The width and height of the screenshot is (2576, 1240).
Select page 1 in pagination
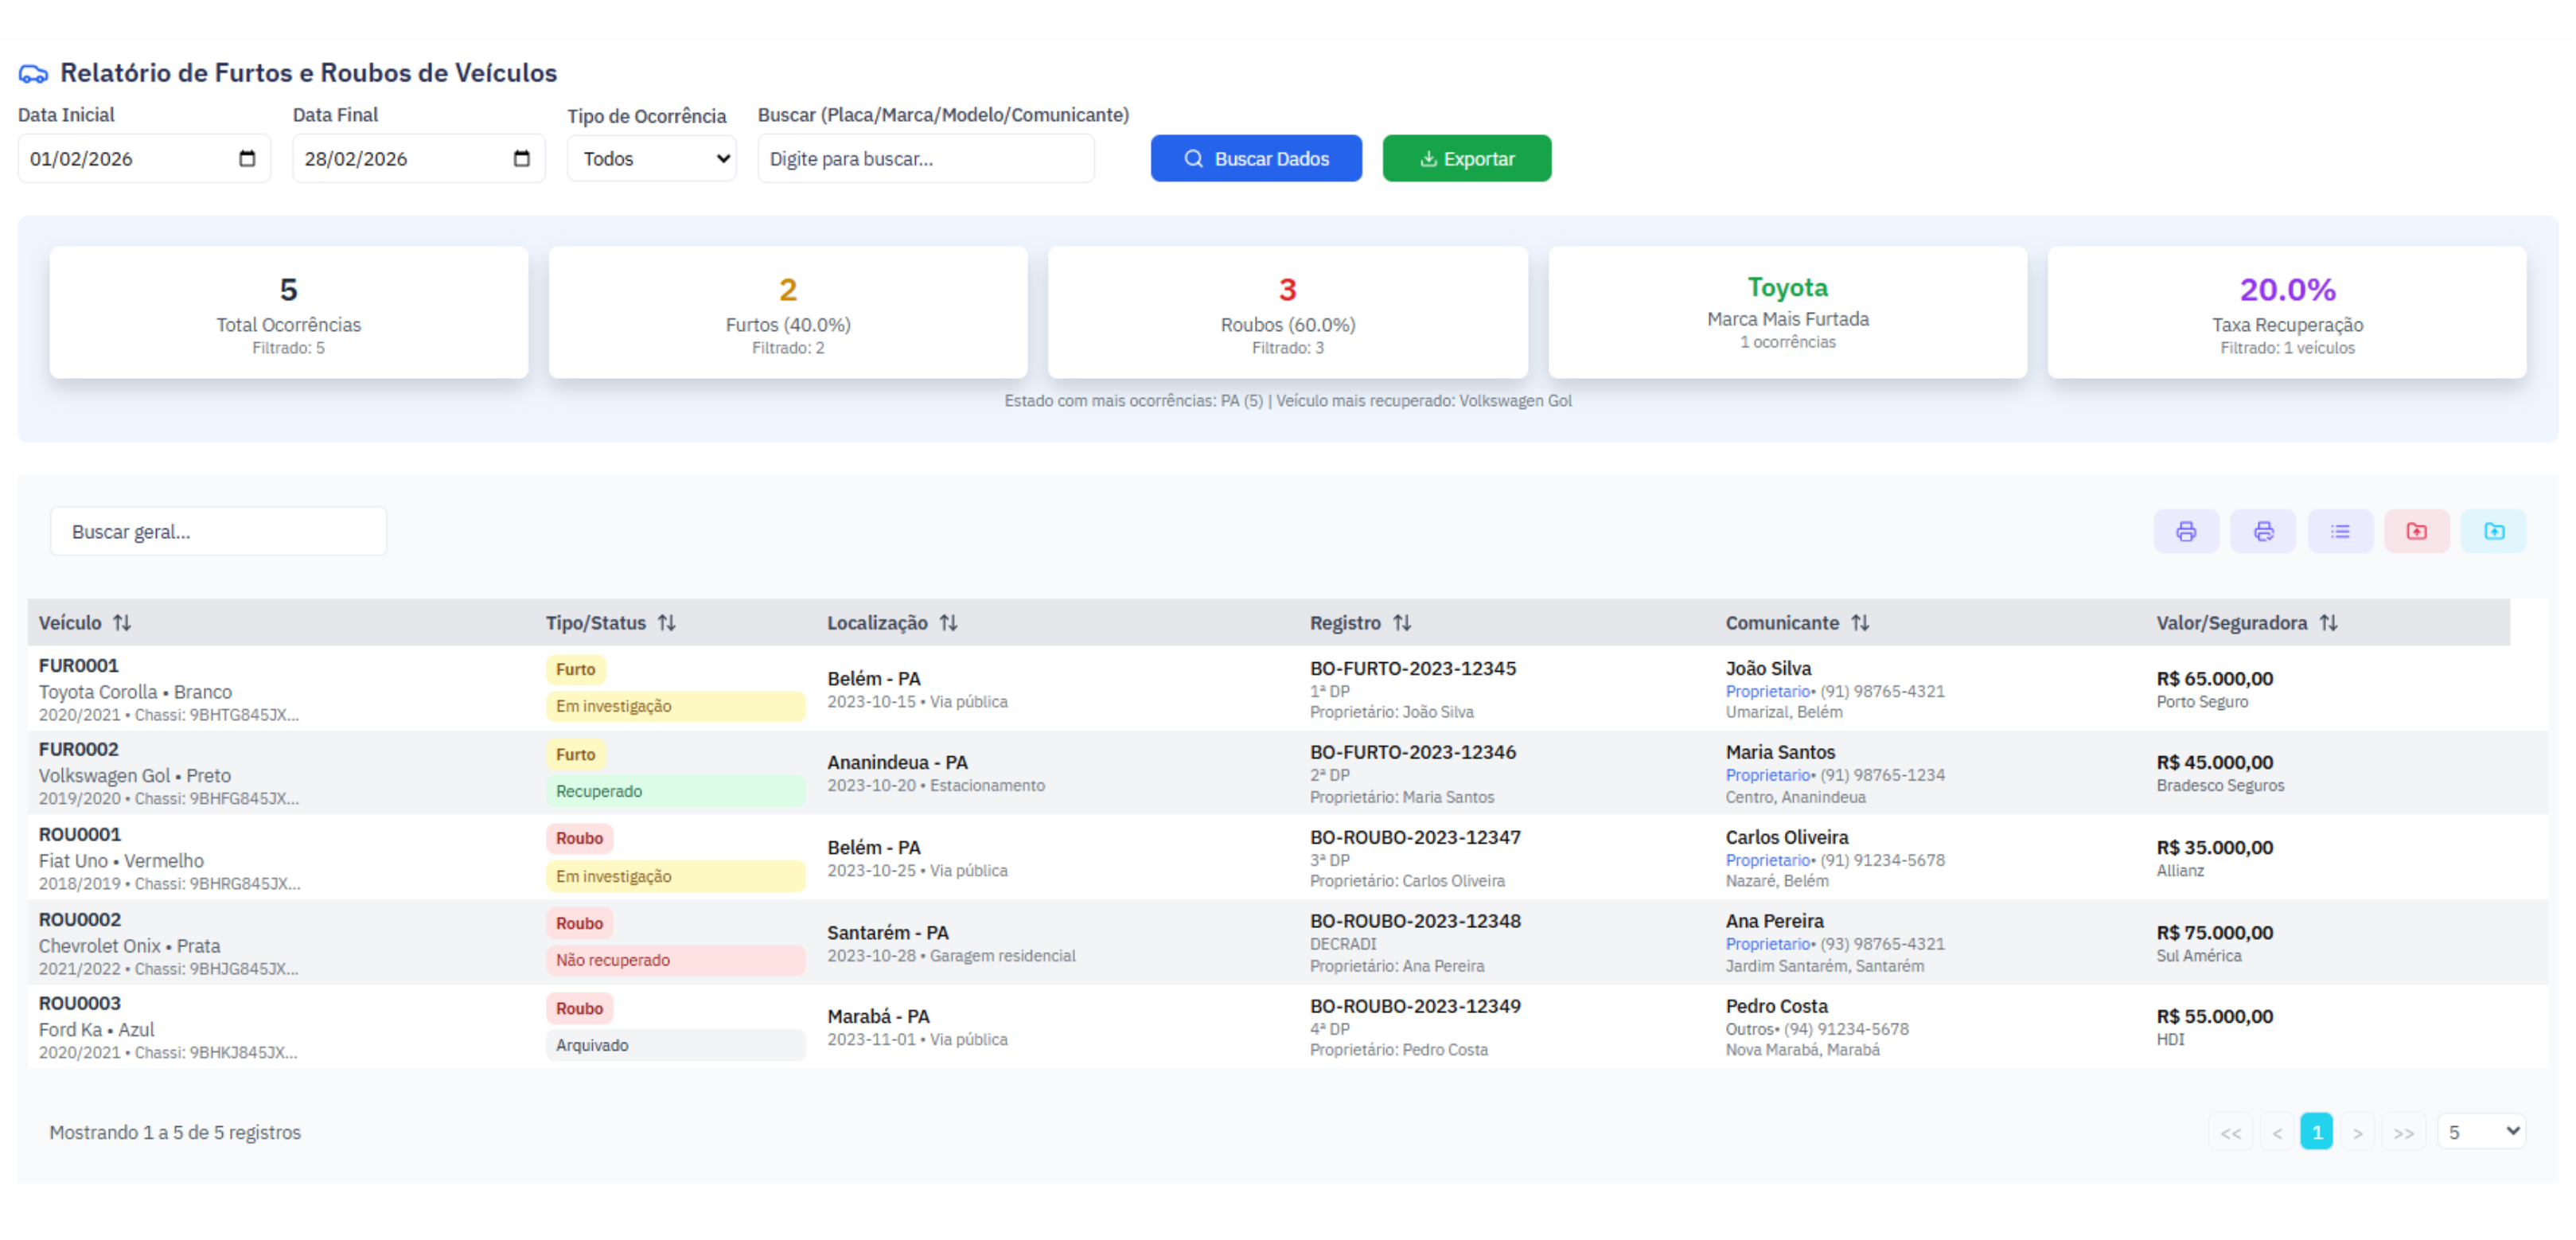2317,1132
